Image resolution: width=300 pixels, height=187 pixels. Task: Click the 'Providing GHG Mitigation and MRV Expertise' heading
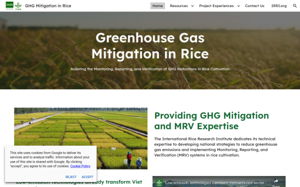[x=211, y=121]
